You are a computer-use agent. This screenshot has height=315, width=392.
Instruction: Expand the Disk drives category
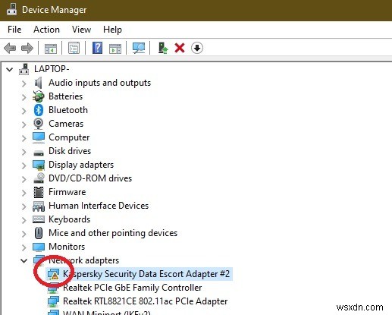tap(24, 152)
